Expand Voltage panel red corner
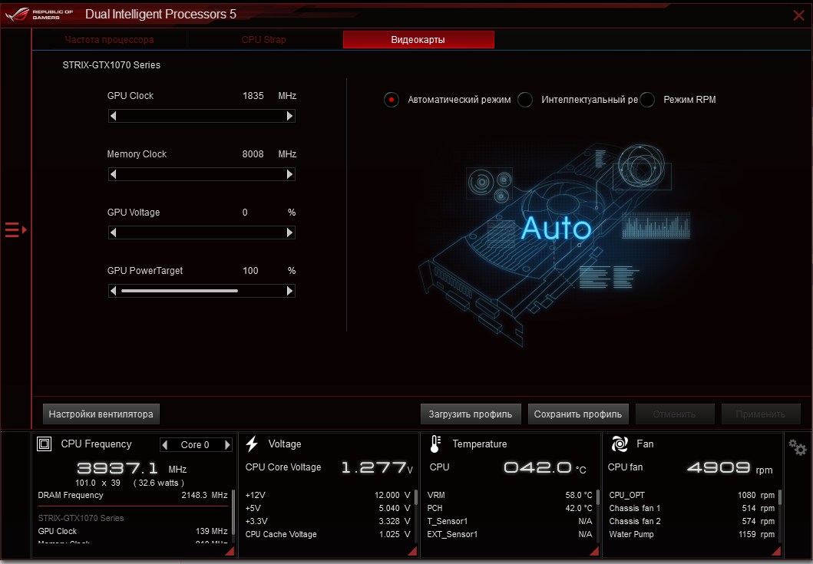Viewport: 813px width, 564px height. coord(412,551)
